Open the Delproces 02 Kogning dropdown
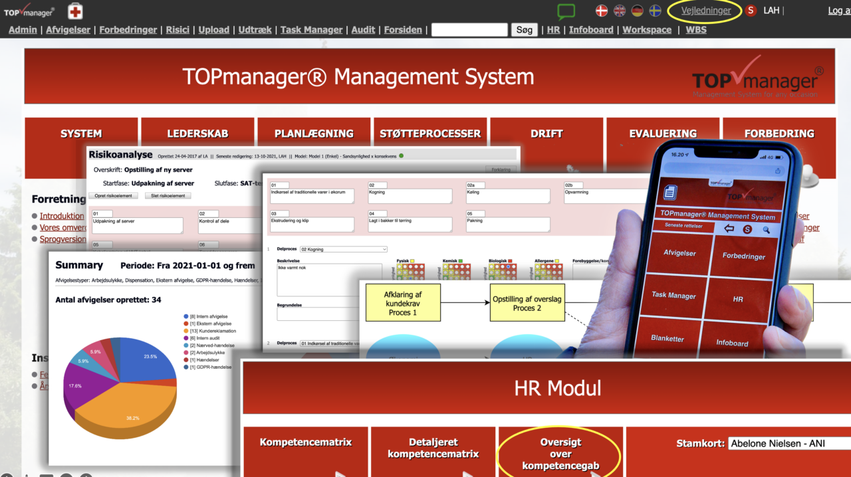This screenshot has height=477, width=851. point(343,249)
